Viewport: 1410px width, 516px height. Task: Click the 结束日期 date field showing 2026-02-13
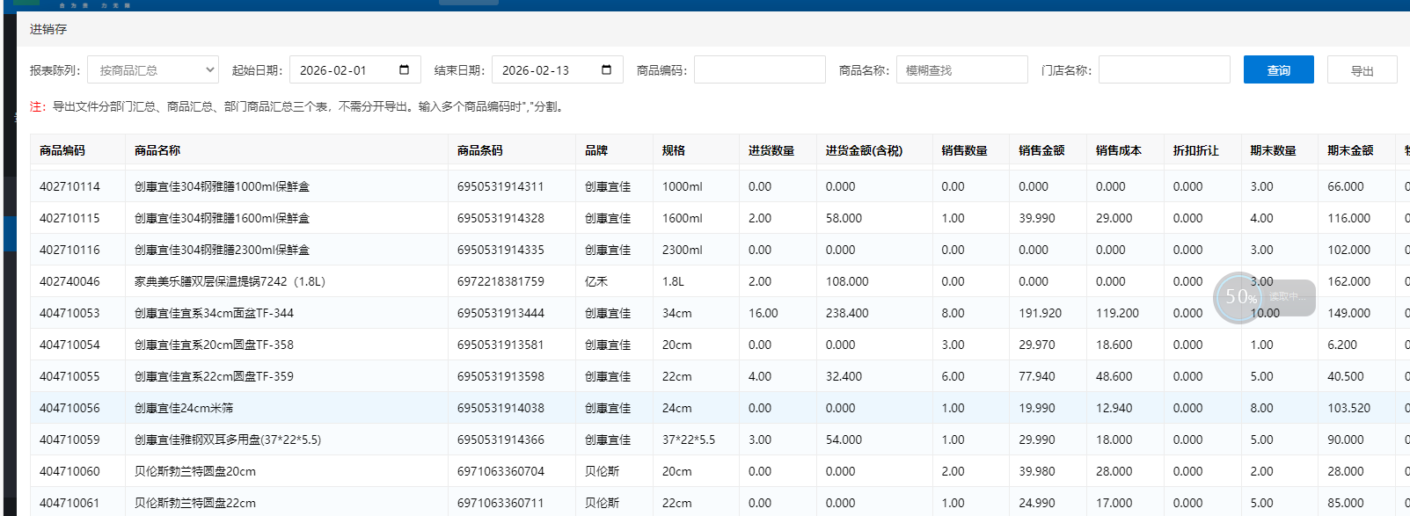(x=545, y=70)
